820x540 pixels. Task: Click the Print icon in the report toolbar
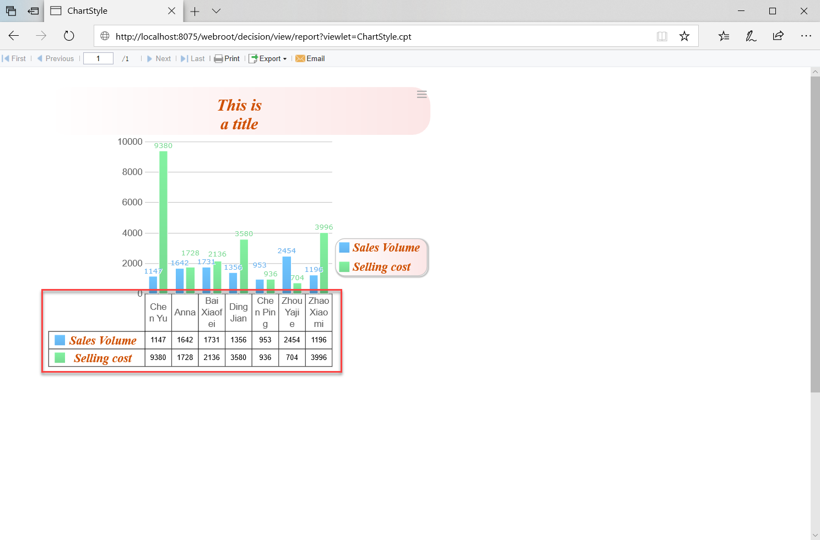point(219,58)
